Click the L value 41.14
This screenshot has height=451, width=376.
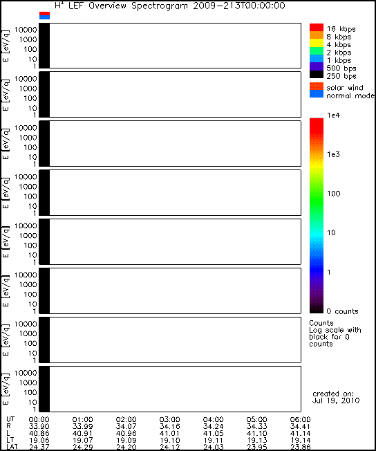coord(301,434)
